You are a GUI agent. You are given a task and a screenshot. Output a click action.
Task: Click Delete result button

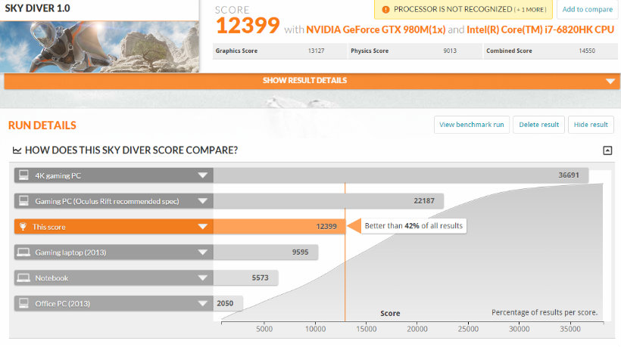coord(538,125)
